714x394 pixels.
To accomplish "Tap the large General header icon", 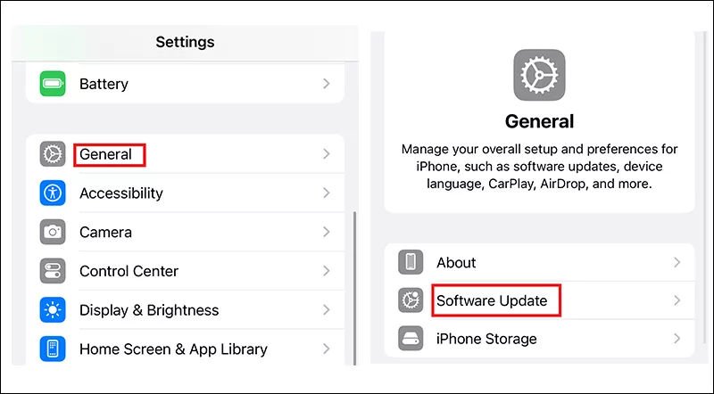I will (539, 74).
